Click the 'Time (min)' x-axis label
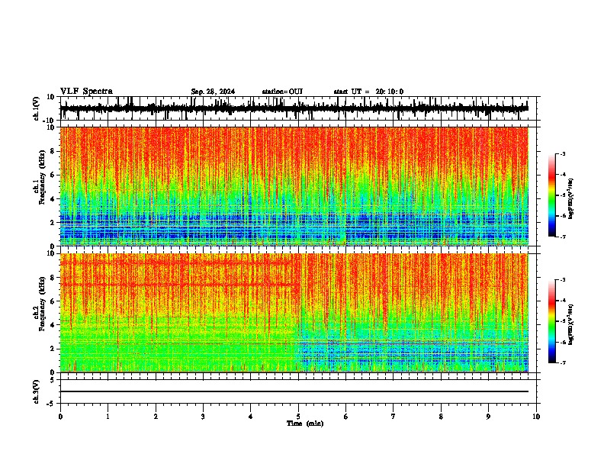 click(x=305, y=424)
